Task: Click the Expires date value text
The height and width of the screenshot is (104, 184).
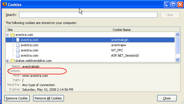Action: point(48,90)
